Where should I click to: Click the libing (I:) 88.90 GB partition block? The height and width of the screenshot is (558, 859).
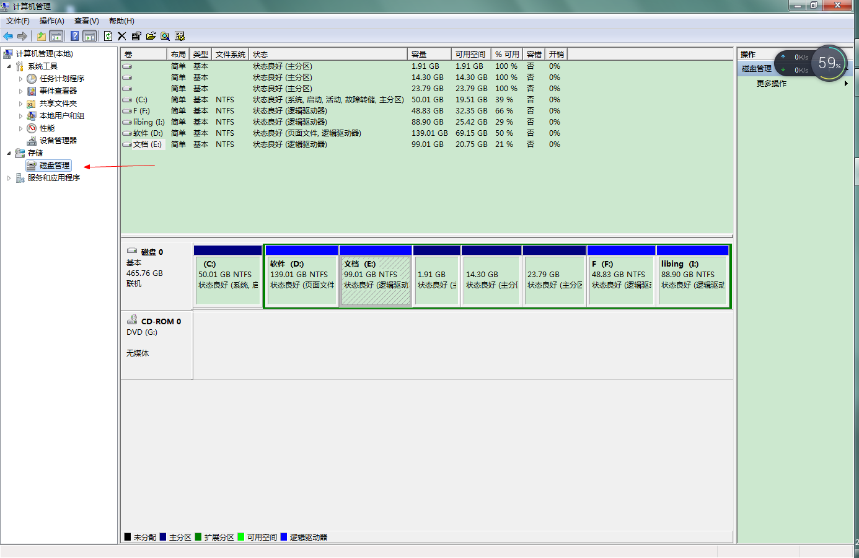click(693, 276)
